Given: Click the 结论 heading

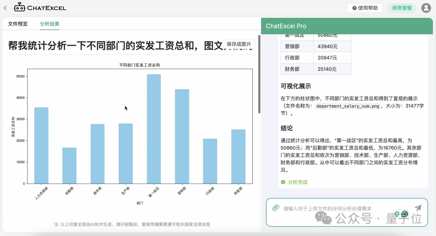Looking at the screenshot, I should (x=287, y=128).
